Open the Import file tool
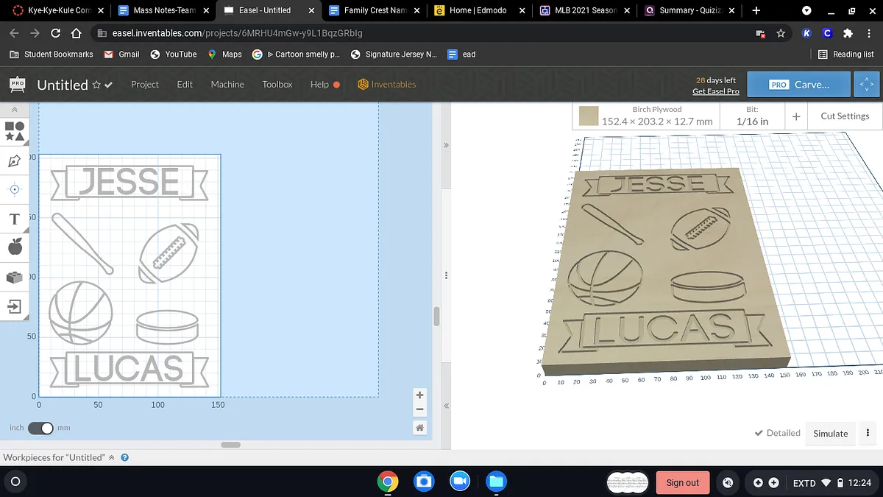The image size is (883, 497). pos(15,306)
